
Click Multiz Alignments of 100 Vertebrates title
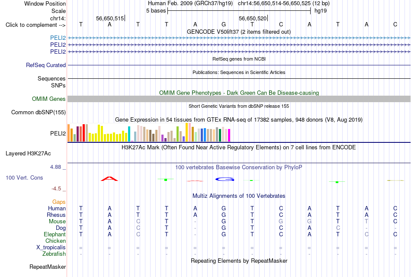[x=239, y=196]
